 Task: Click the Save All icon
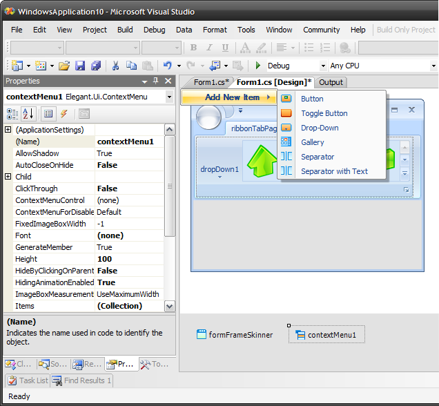click(x=96, y=66)
